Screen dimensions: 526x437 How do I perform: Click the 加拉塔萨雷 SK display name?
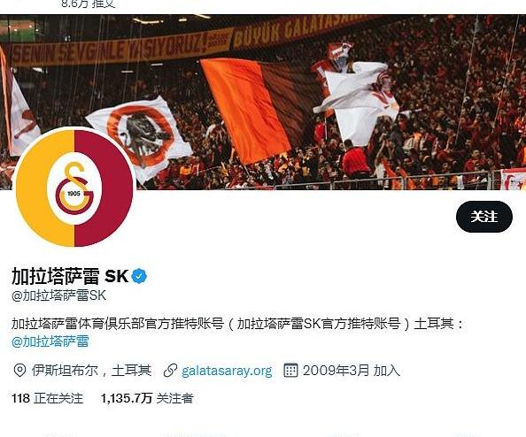[70, 277]
